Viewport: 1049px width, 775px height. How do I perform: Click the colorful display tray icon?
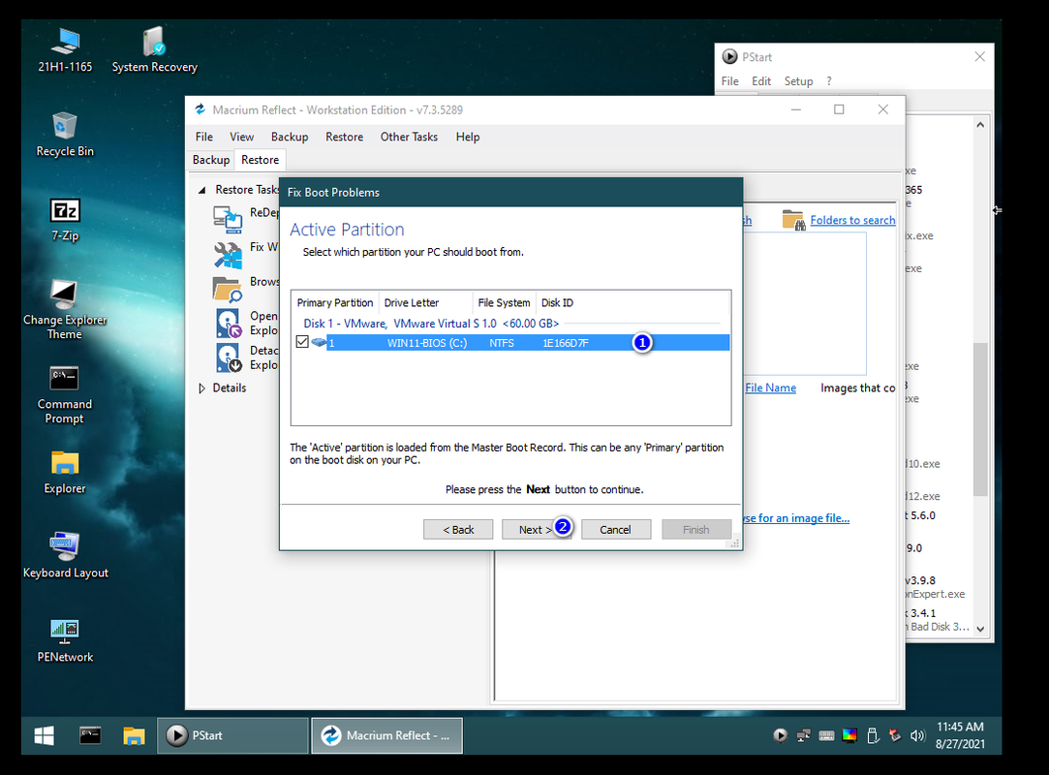pyautogui.click(x=849, y=735)
